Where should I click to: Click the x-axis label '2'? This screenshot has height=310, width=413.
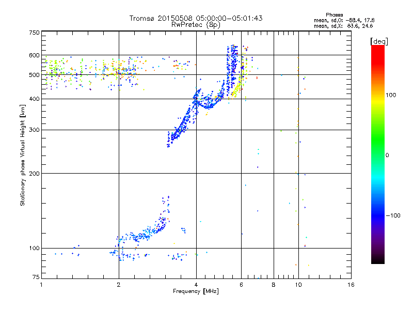[x=119, y=285]
